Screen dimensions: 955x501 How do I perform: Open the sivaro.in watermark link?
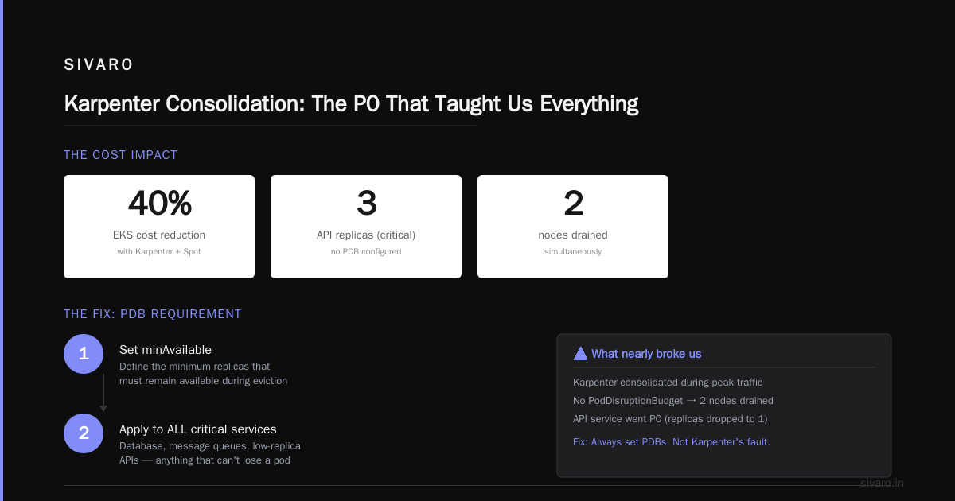(882, 483)
